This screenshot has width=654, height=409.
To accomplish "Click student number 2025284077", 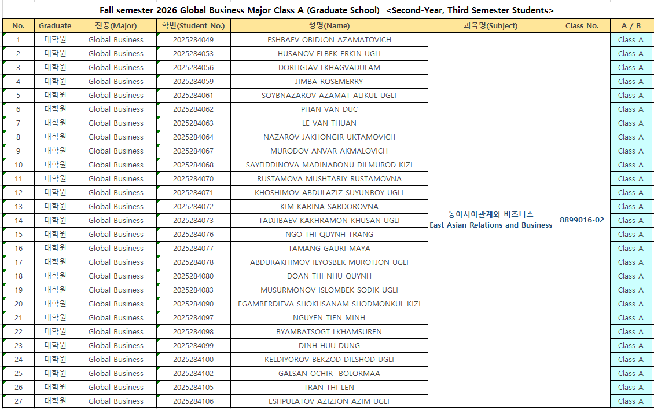I will [193, 249].
